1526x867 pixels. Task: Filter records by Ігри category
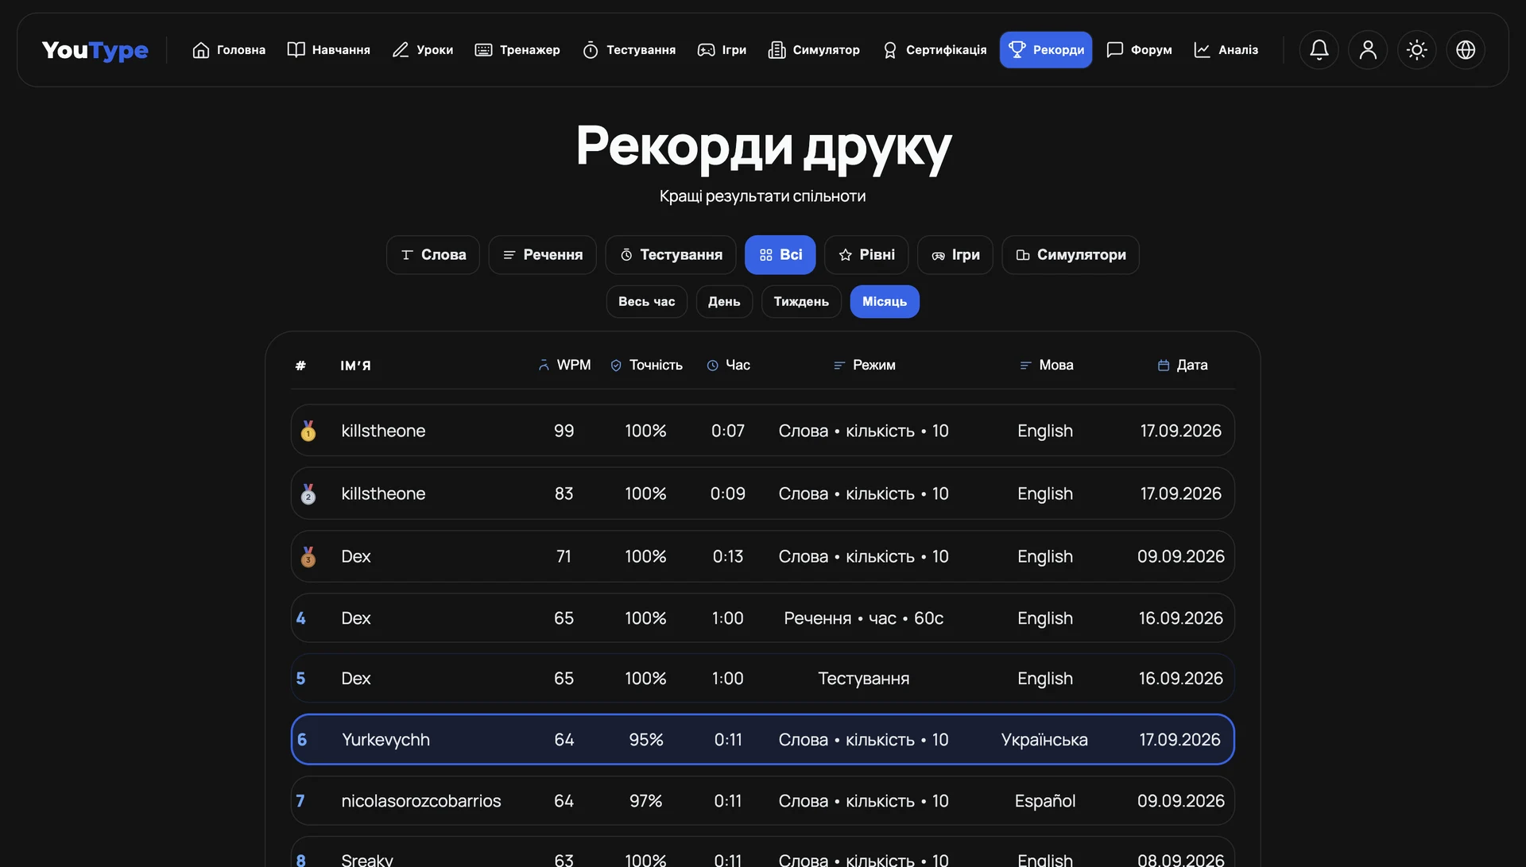pos(955,255)
